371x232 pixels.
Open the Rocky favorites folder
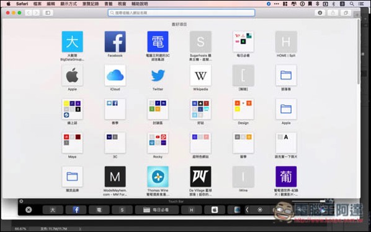click(158, 143)
